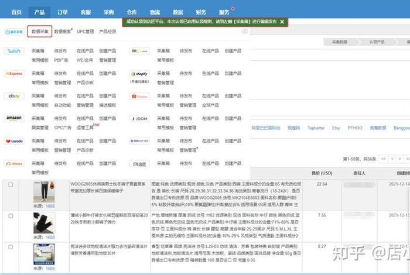Go to next page with > button

click(400, 159)
